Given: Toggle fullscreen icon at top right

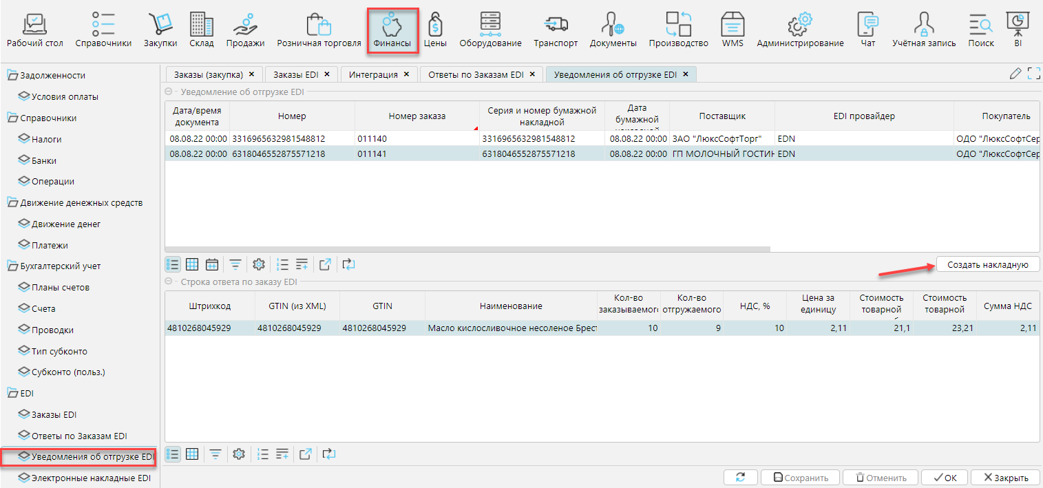Looking at the screenshot, I should (1033, 74).
